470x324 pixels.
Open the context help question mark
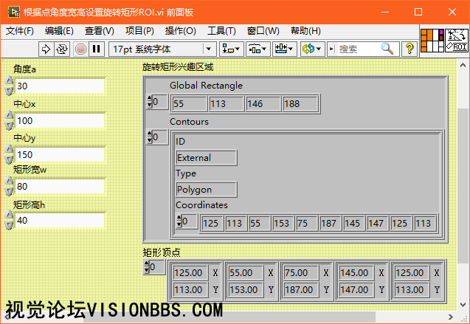point(409,49)
